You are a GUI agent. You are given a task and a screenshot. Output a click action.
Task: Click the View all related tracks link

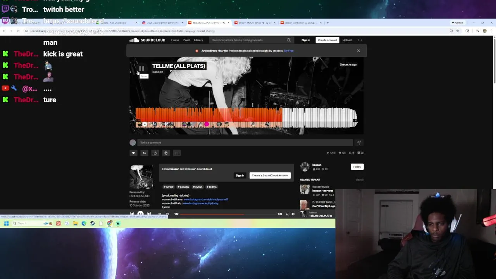point(360,180)
